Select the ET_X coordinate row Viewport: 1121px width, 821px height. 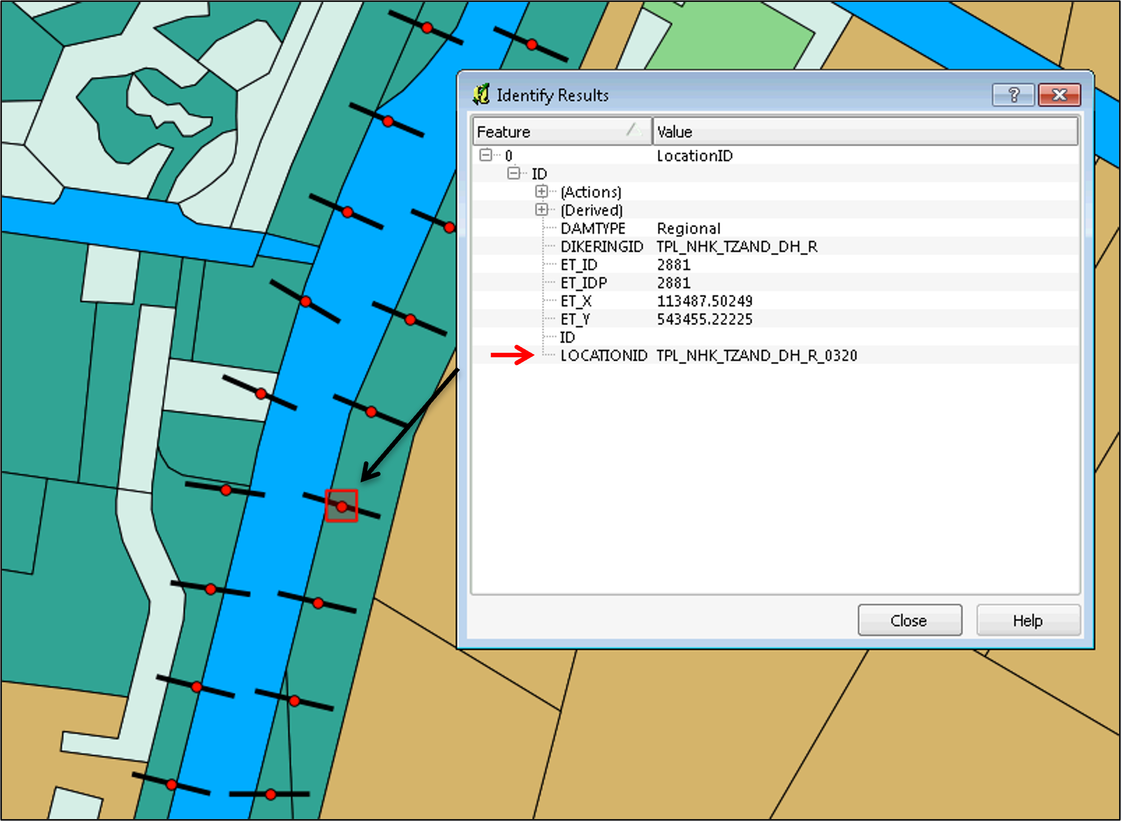577,301
